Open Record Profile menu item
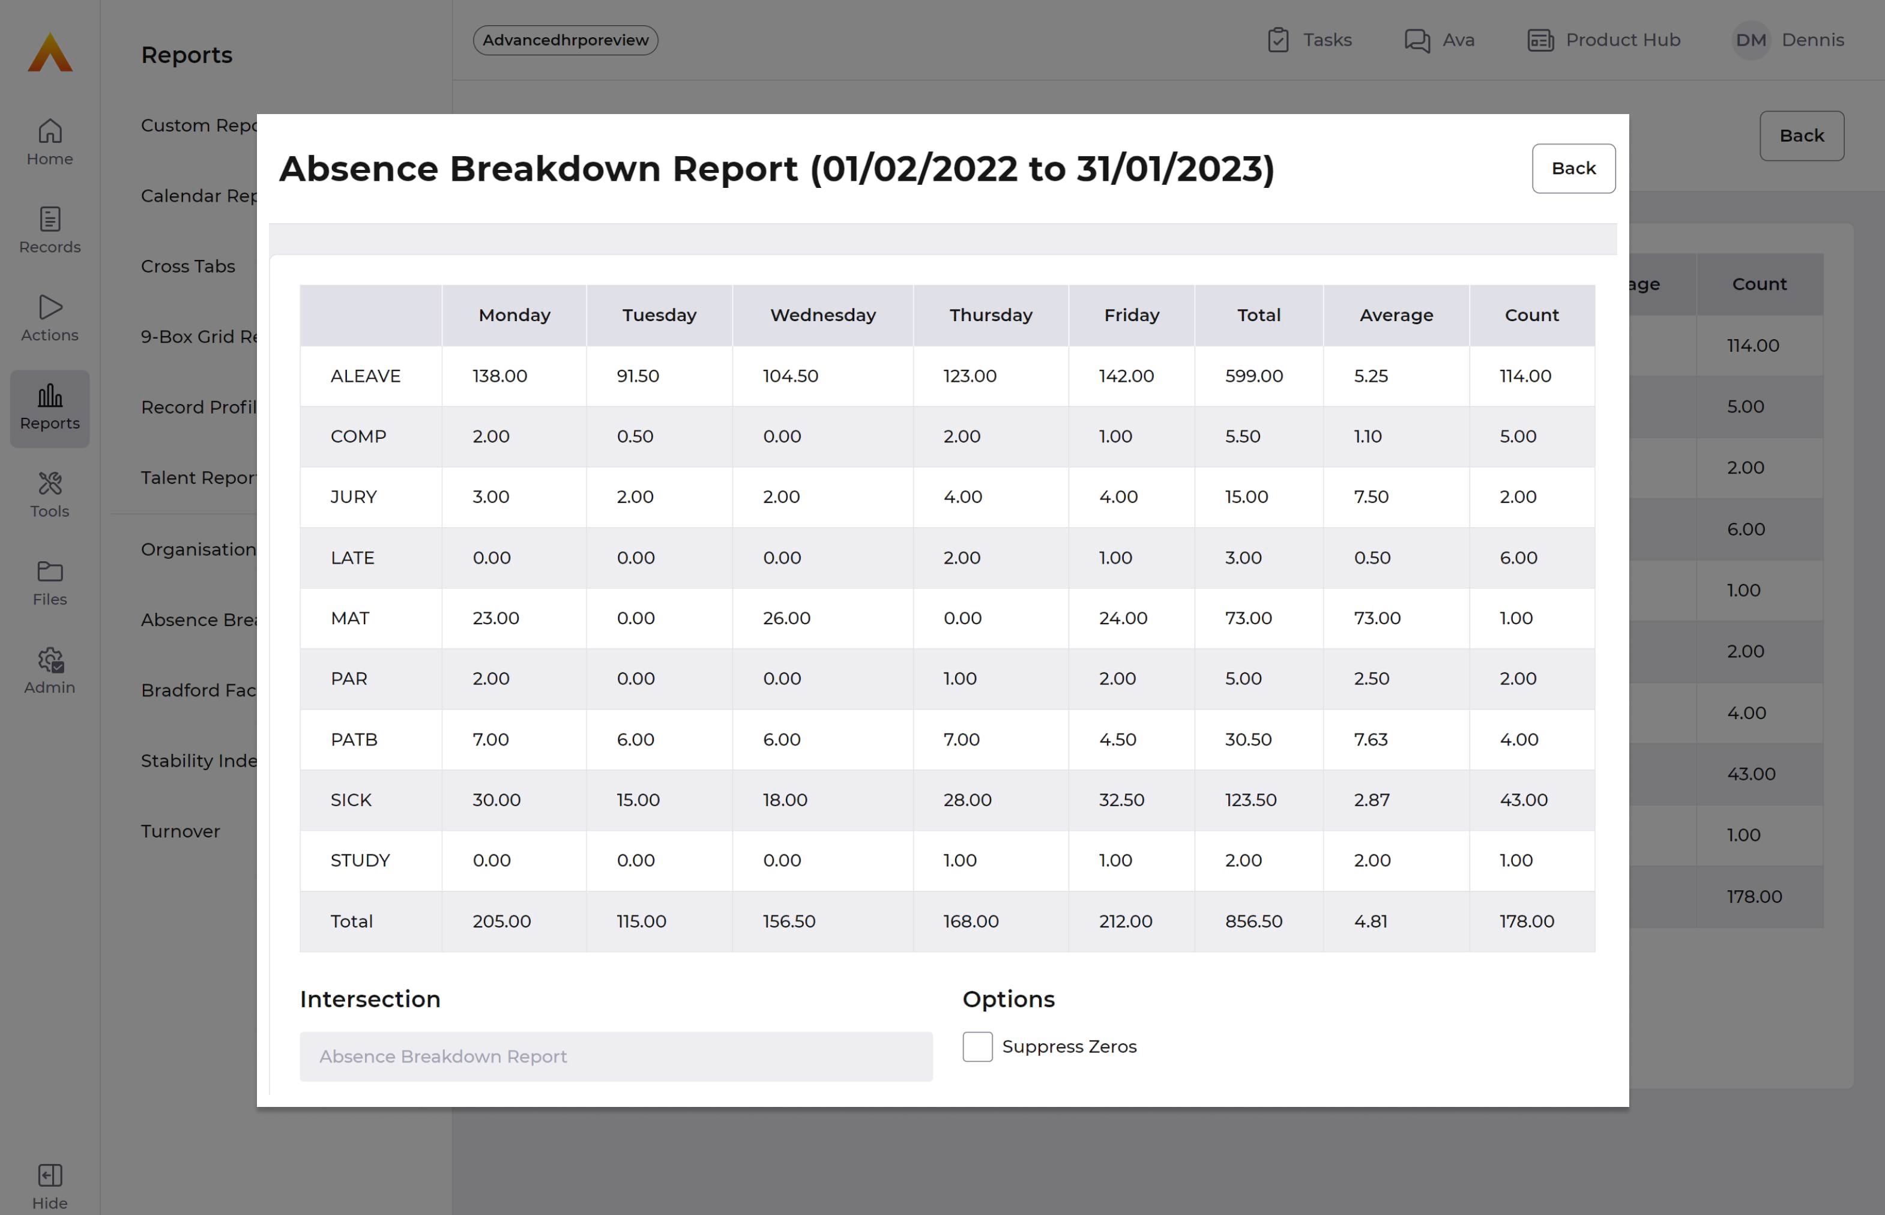 (199, 407)
